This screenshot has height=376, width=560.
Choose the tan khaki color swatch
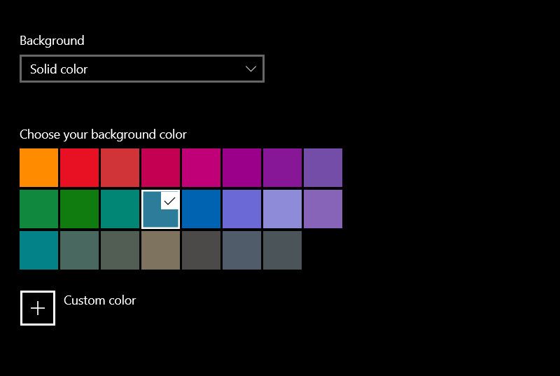pyautogui.click(x=160, y=250)
